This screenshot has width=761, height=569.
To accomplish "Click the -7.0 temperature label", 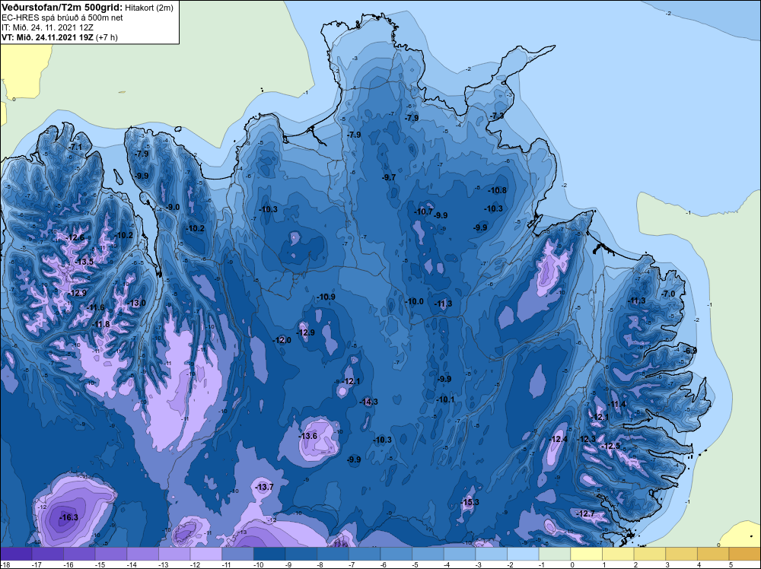I will click(x=668, y=294).
